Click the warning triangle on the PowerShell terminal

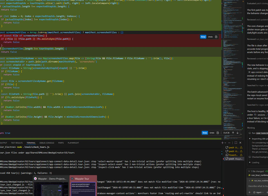pos(241,155)
